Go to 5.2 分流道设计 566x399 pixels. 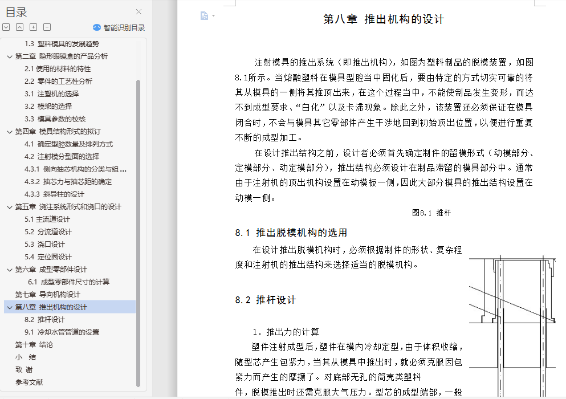pyautogui.click(x=48, y=232)
